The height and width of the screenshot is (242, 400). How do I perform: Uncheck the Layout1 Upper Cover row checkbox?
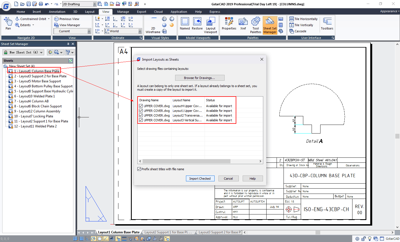point(141,111)
